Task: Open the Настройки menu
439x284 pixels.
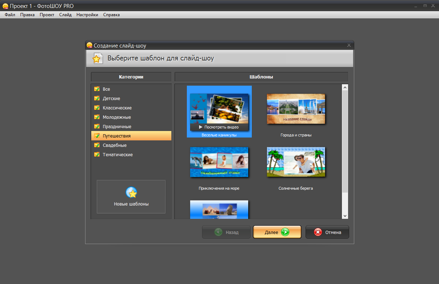Action: click(87, 15)
